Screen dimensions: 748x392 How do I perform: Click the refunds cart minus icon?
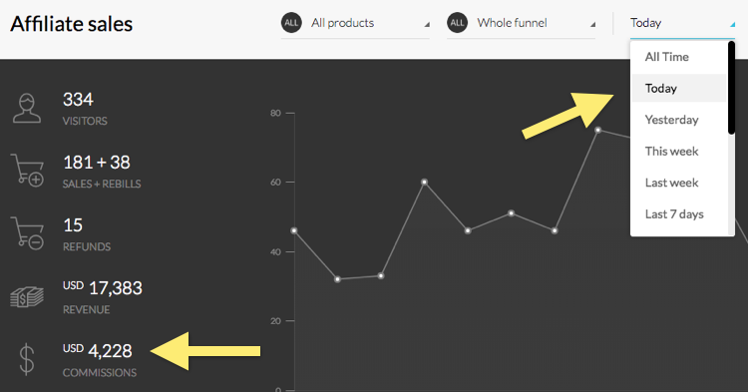coord(27,233)
